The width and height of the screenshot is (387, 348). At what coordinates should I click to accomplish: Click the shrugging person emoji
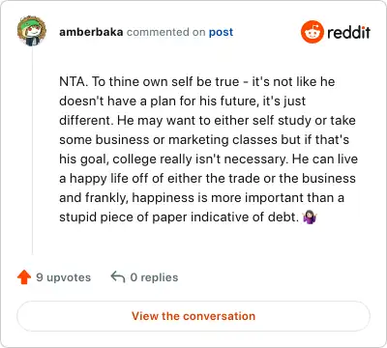(310, 217)
